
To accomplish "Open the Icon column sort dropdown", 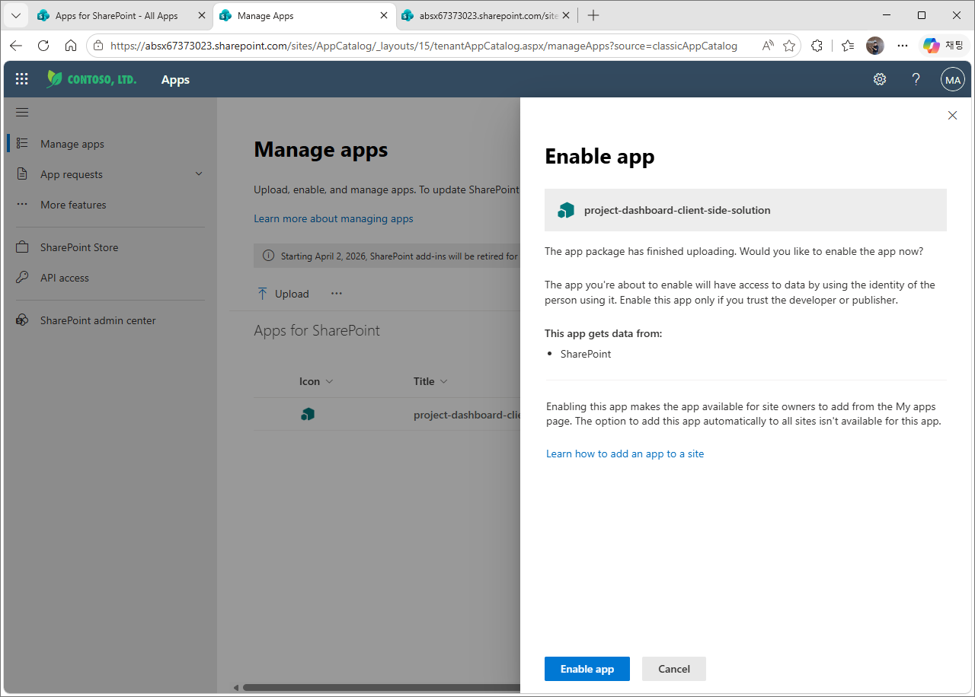I will [x=330, y=381].
